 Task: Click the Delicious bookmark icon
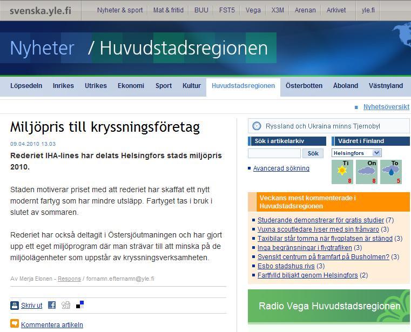(x=80, y=305)
